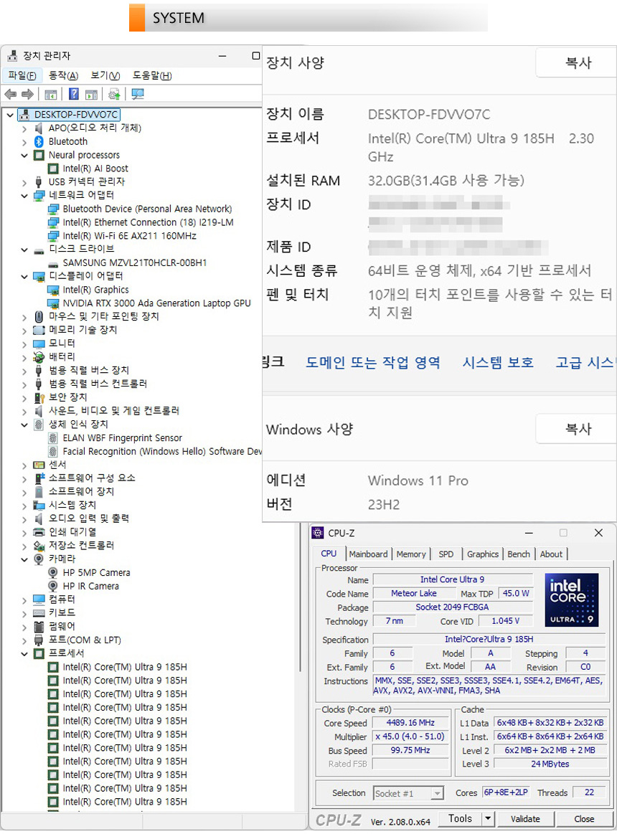Click the 센서 category icon
This screenshot has height=834, width=617.
(39, 465)
